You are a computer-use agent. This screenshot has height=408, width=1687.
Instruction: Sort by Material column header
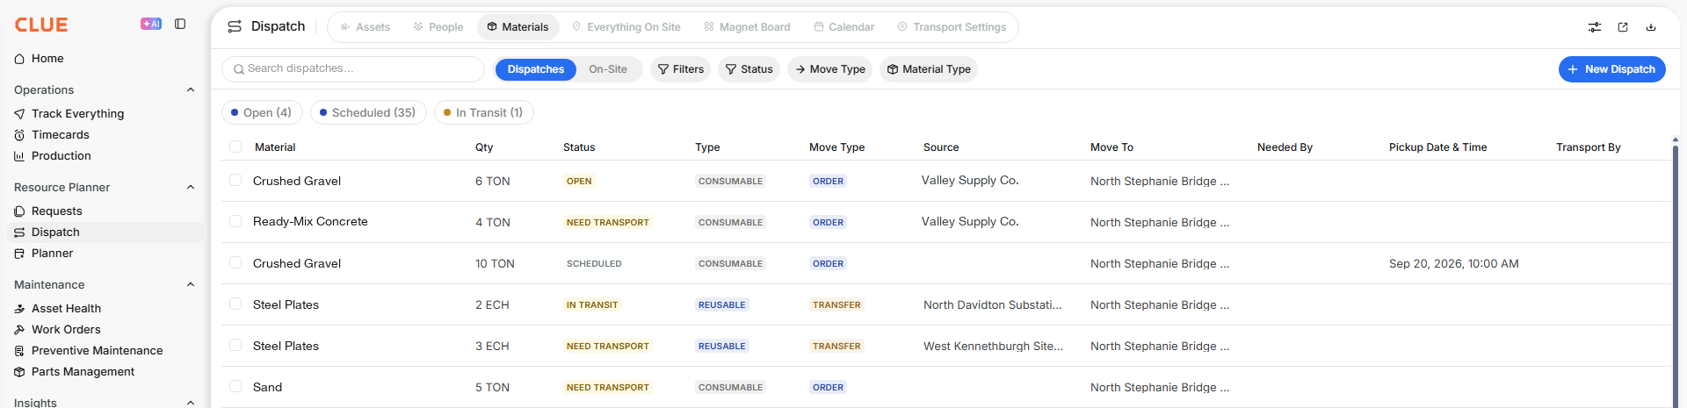click(x=275, y=147)
